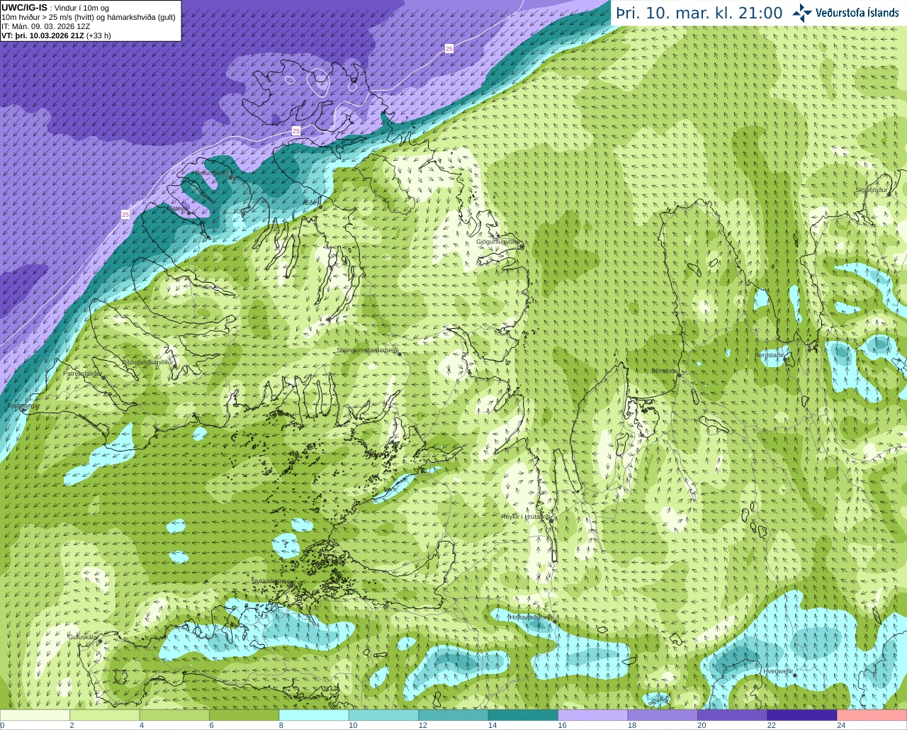Click the '25' contour label west of Flateyri
This screenshot has width=907, height=730.
coord(125,214)
